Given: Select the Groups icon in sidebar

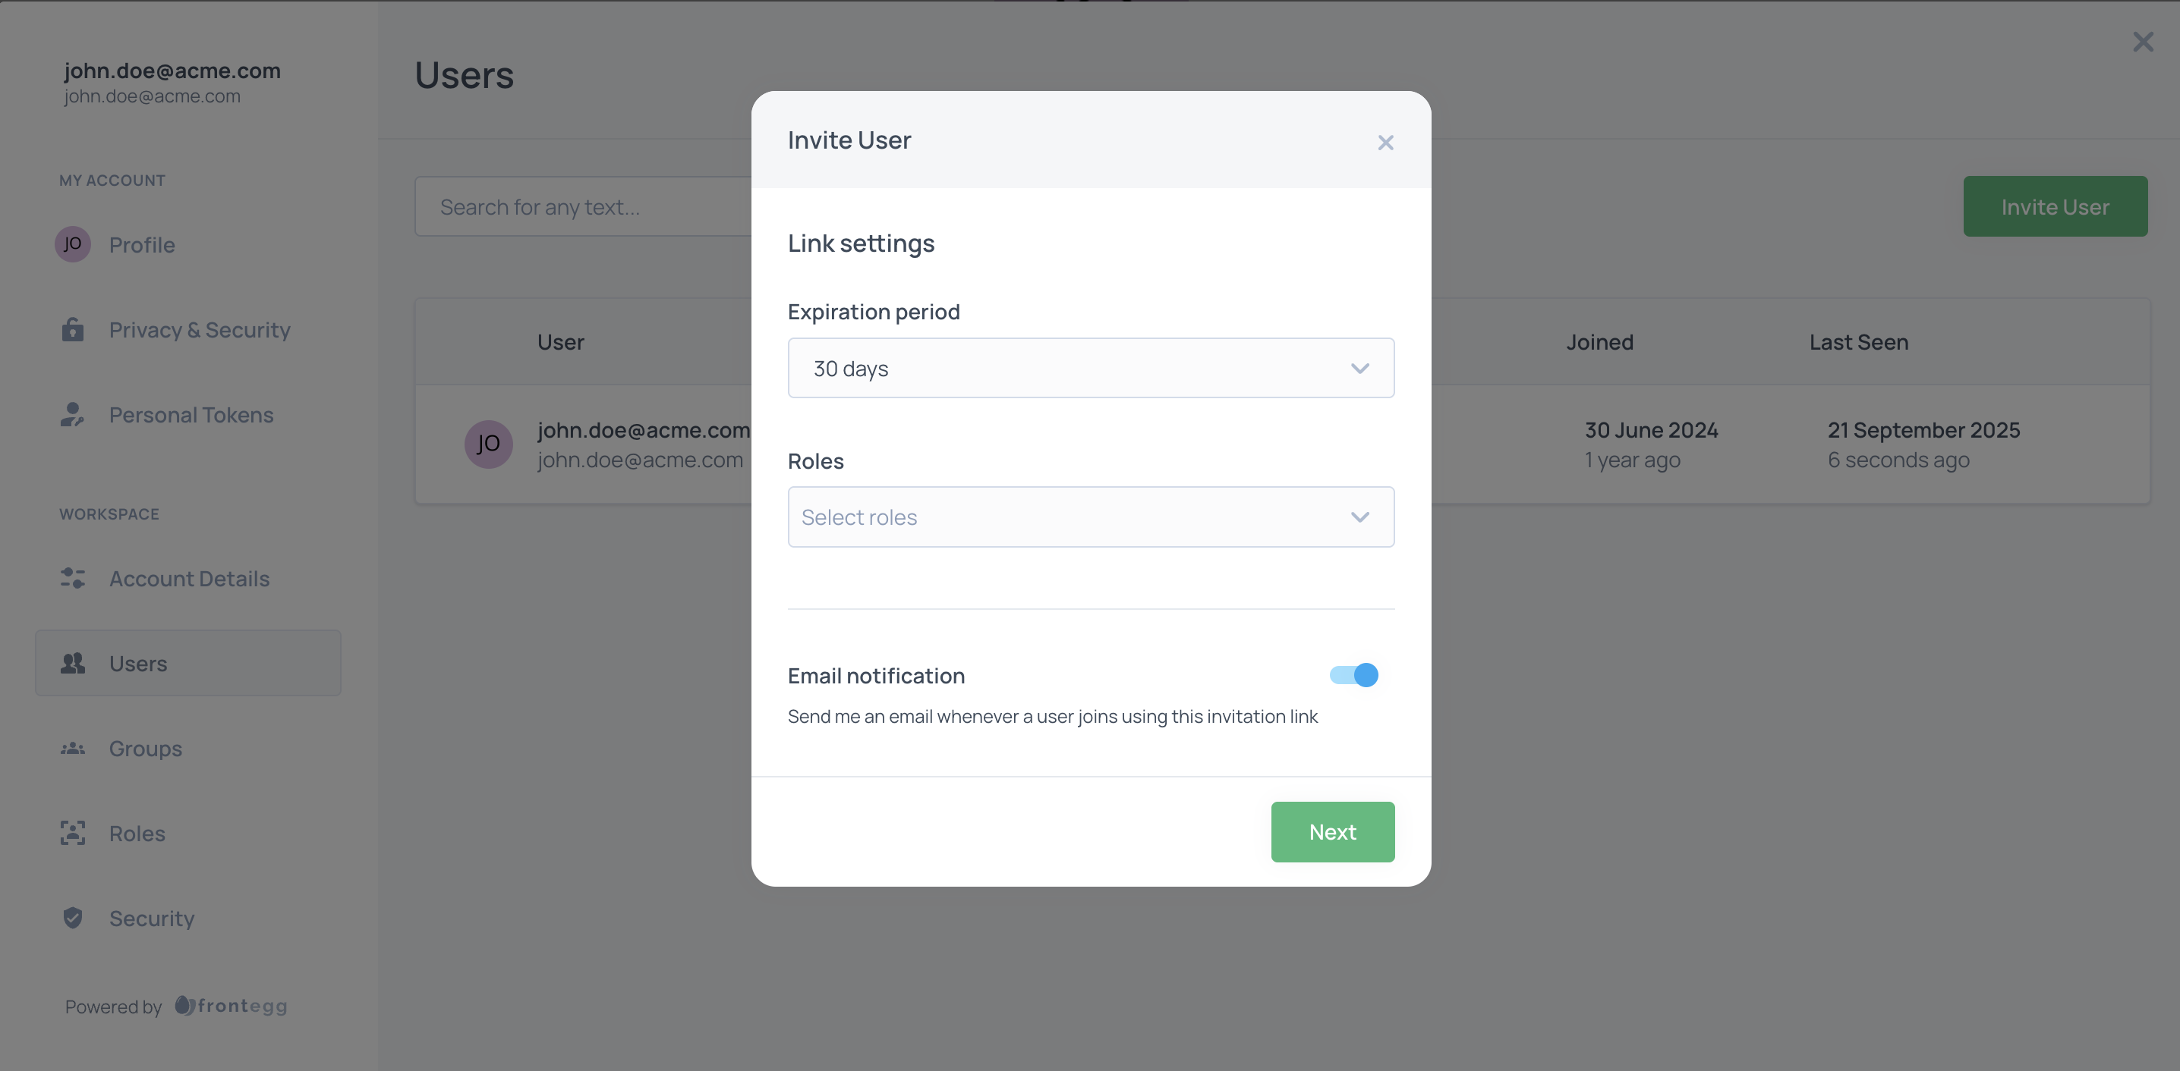Looking at the screenshot, I should point(73,748).
